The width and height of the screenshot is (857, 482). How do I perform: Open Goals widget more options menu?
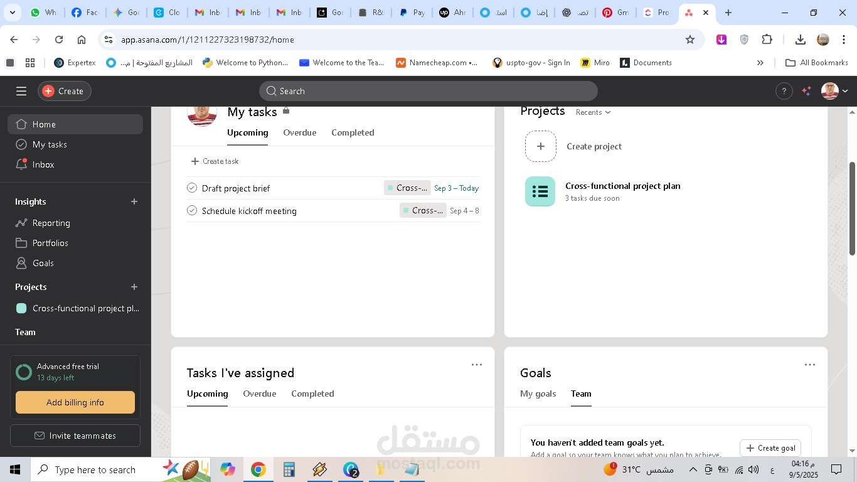pos(810,365)
